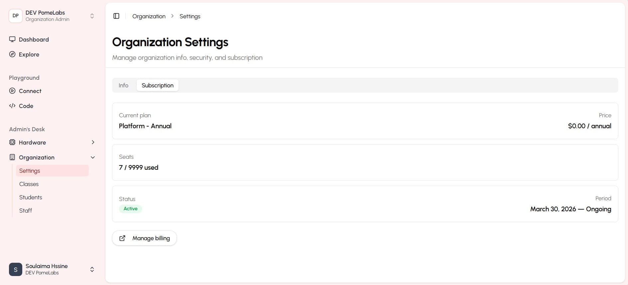Click the Explore compass icon

pos(12,54)
